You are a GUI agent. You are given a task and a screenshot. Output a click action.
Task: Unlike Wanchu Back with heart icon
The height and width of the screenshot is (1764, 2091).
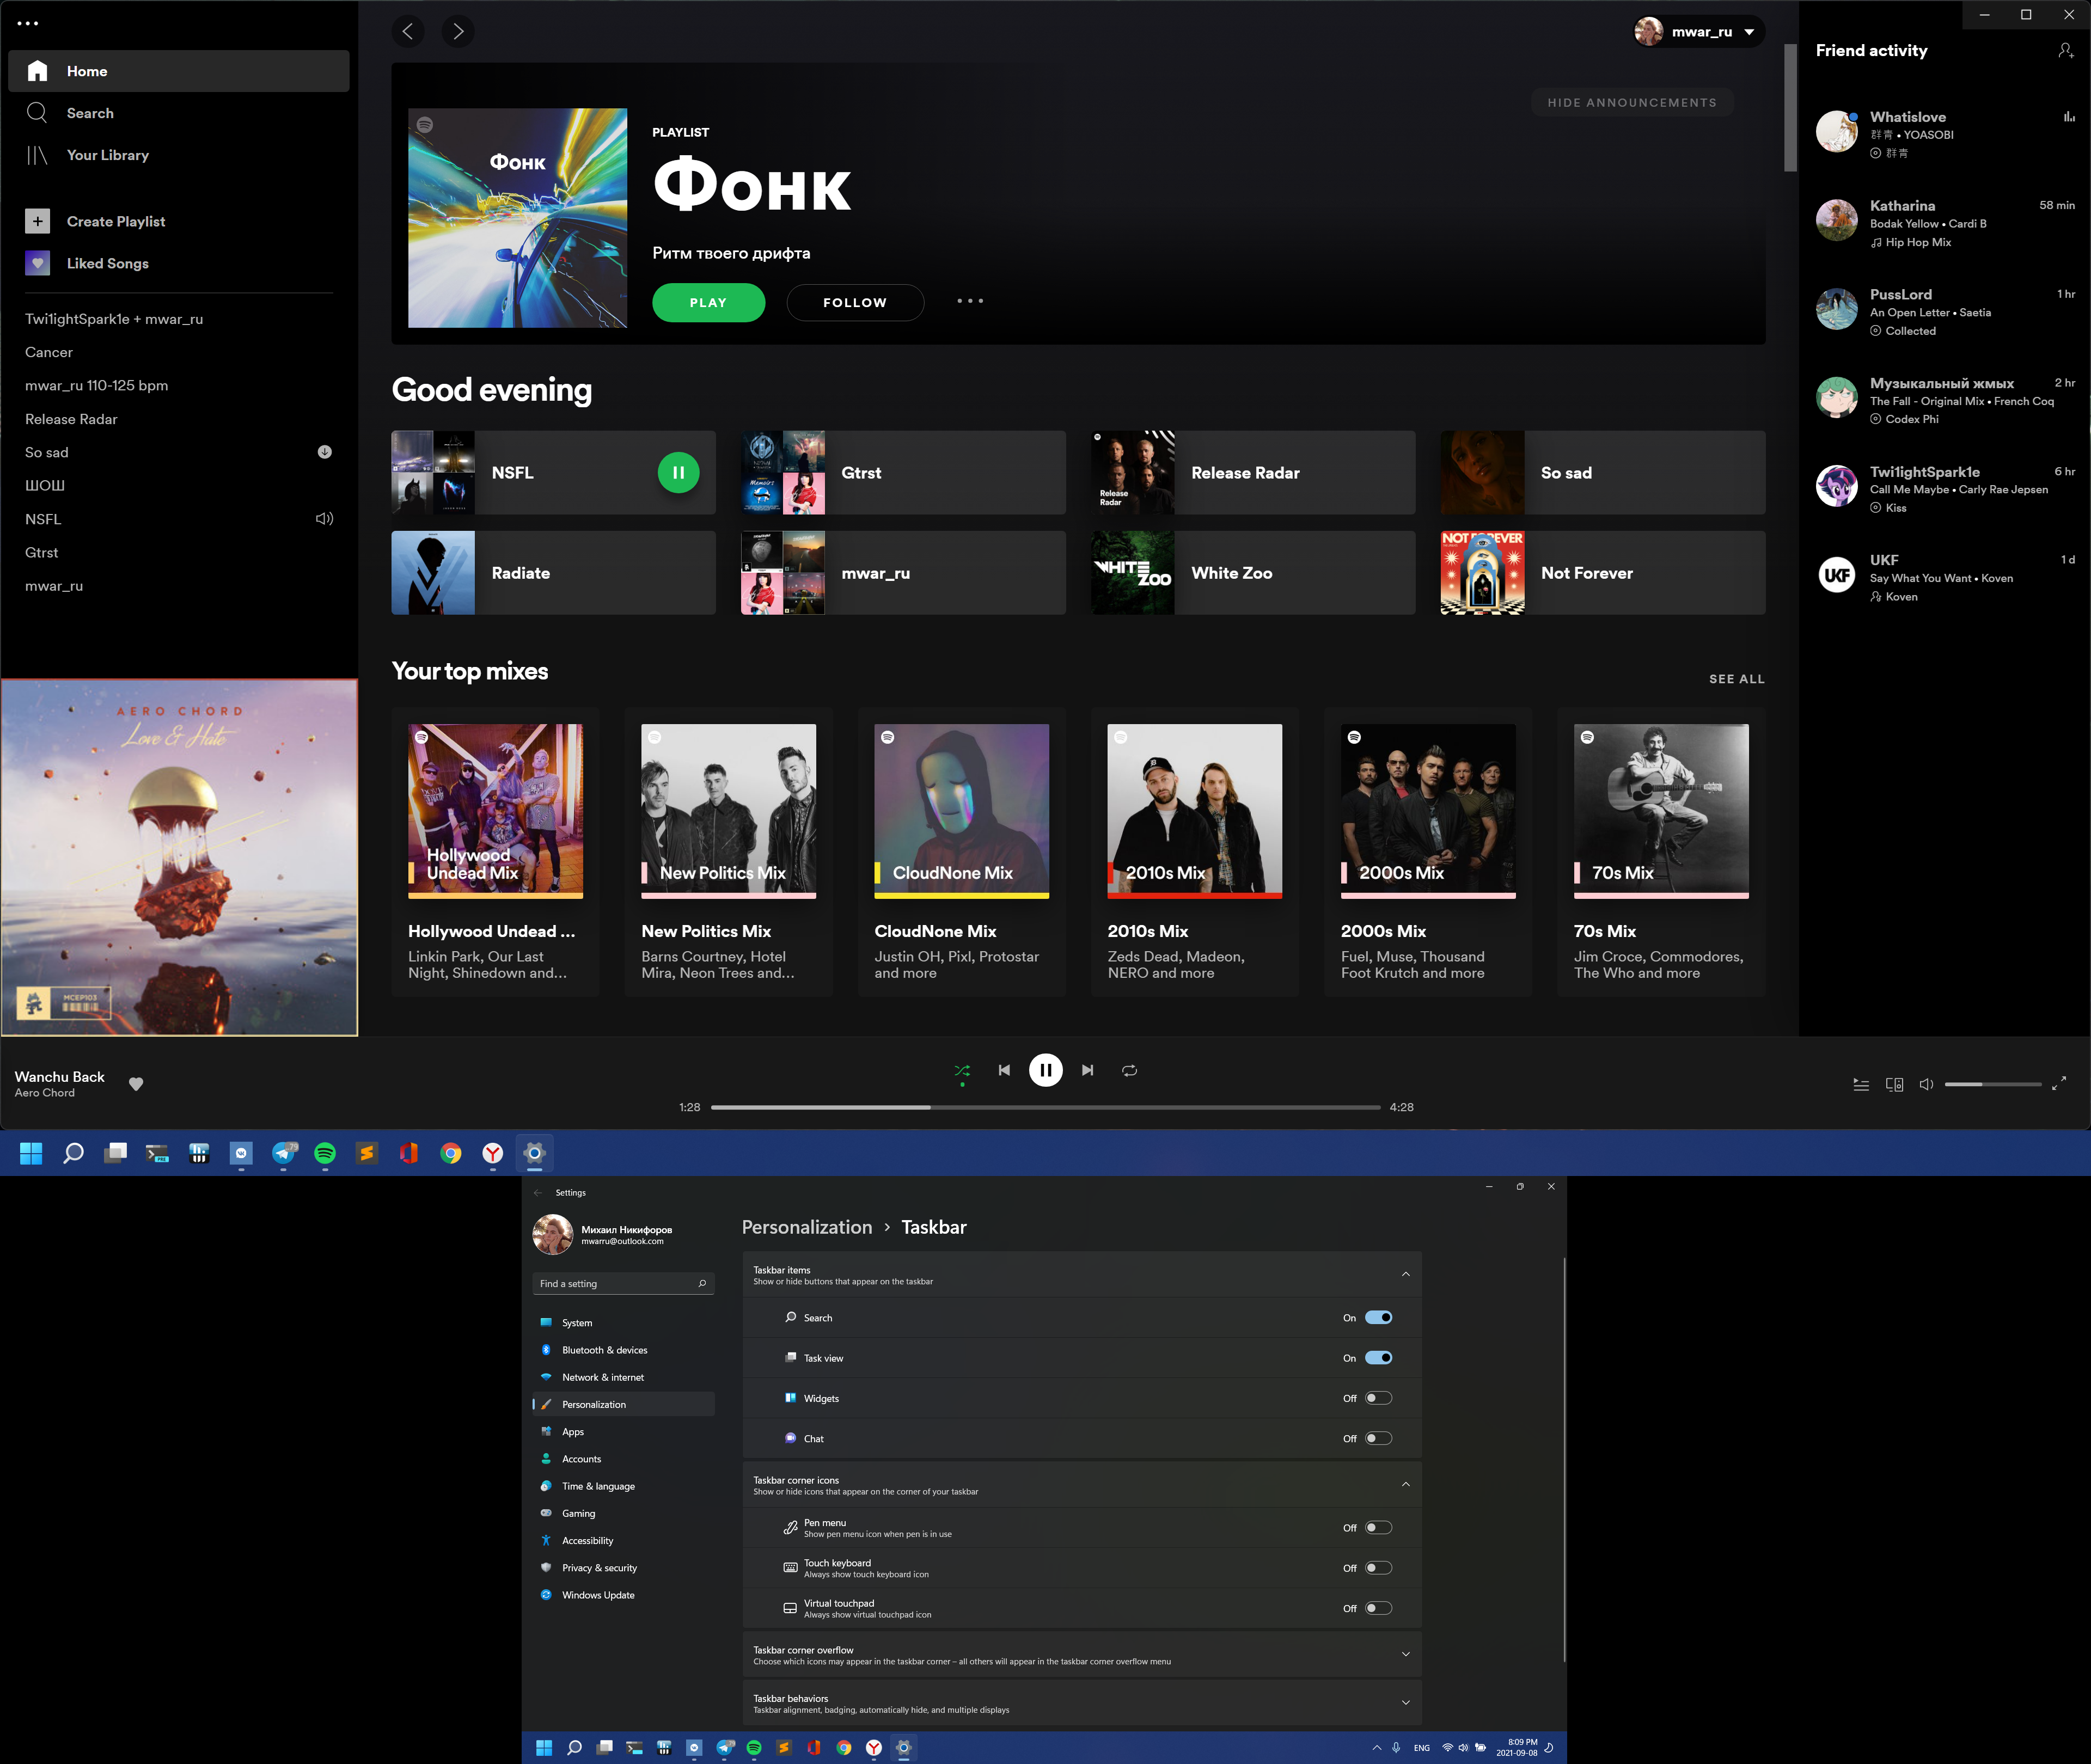pos(136,1084)
